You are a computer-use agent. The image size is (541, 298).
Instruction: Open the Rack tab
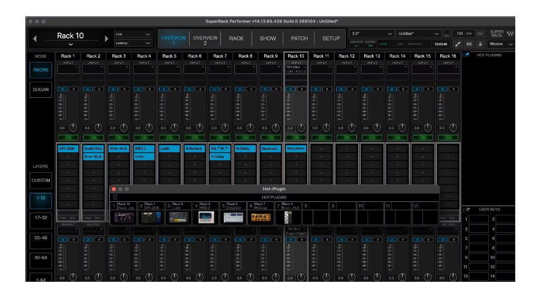(236, 39)
